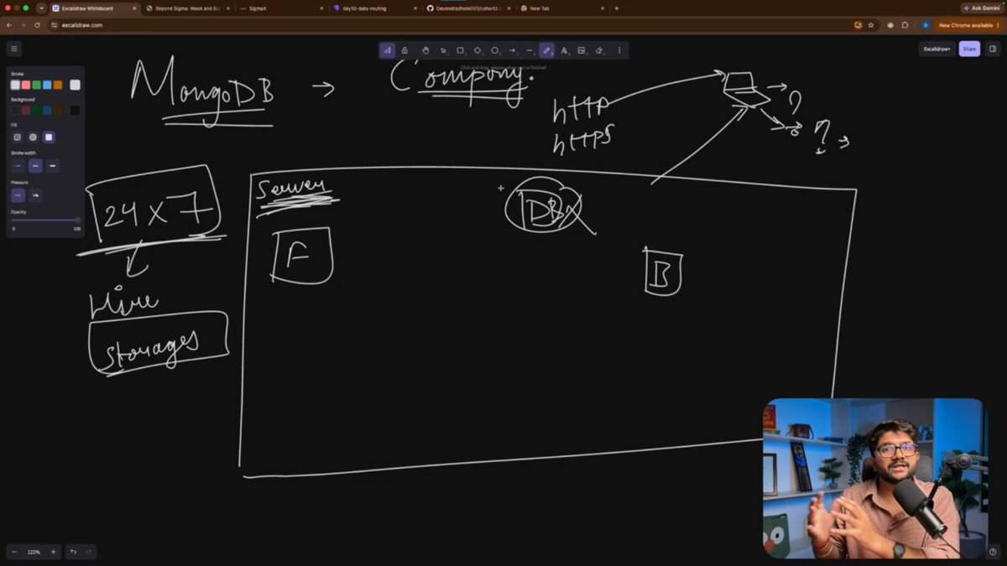Switch to Devendradhote001/cohort3 GitHub tab

pos(468,8)
